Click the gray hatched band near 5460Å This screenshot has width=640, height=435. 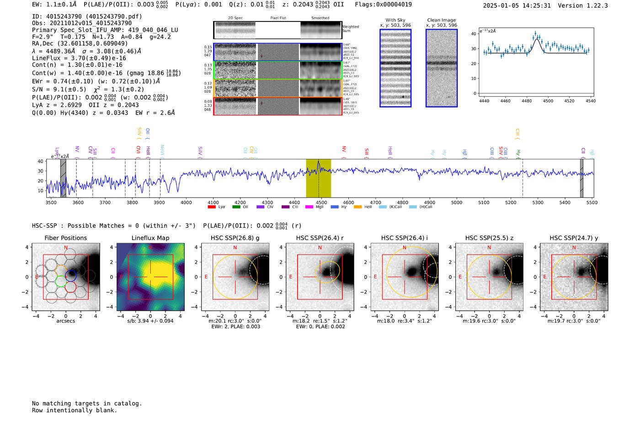[581, 178]
